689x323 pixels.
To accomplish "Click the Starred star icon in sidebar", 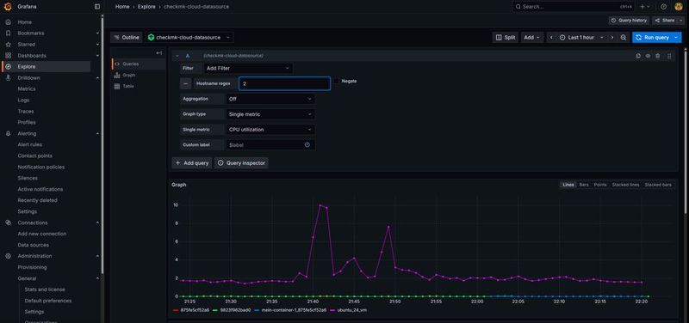I will (8, 45).
